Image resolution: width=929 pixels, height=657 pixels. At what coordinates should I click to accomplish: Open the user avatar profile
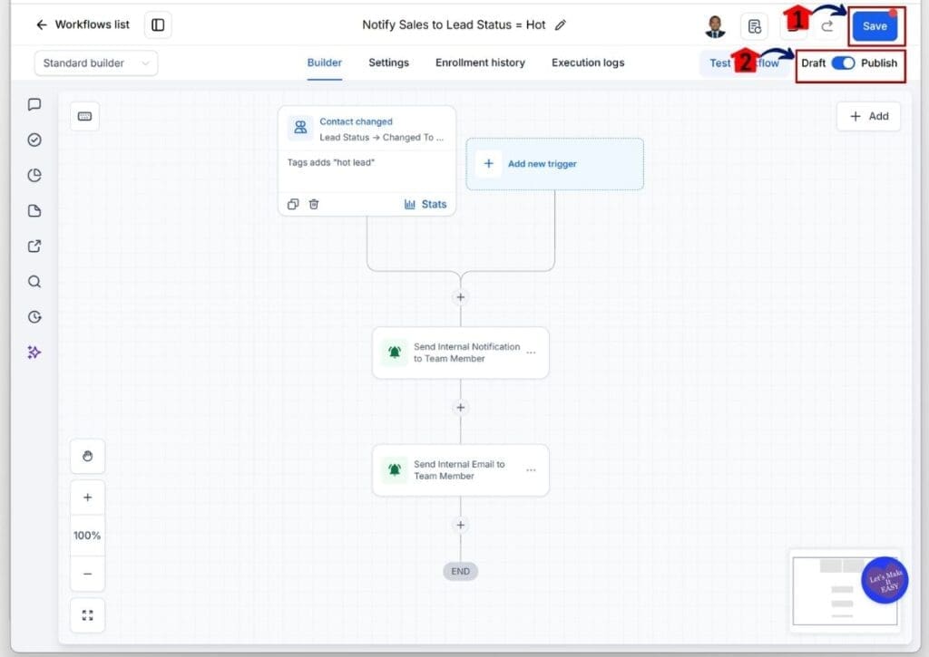pos(716,26)
